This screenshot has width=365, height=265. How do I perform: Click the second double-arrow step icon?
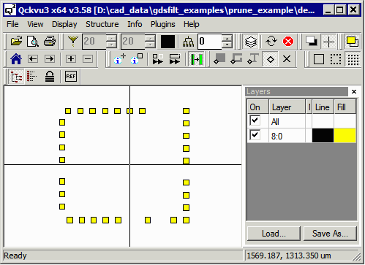click(175, 59)
